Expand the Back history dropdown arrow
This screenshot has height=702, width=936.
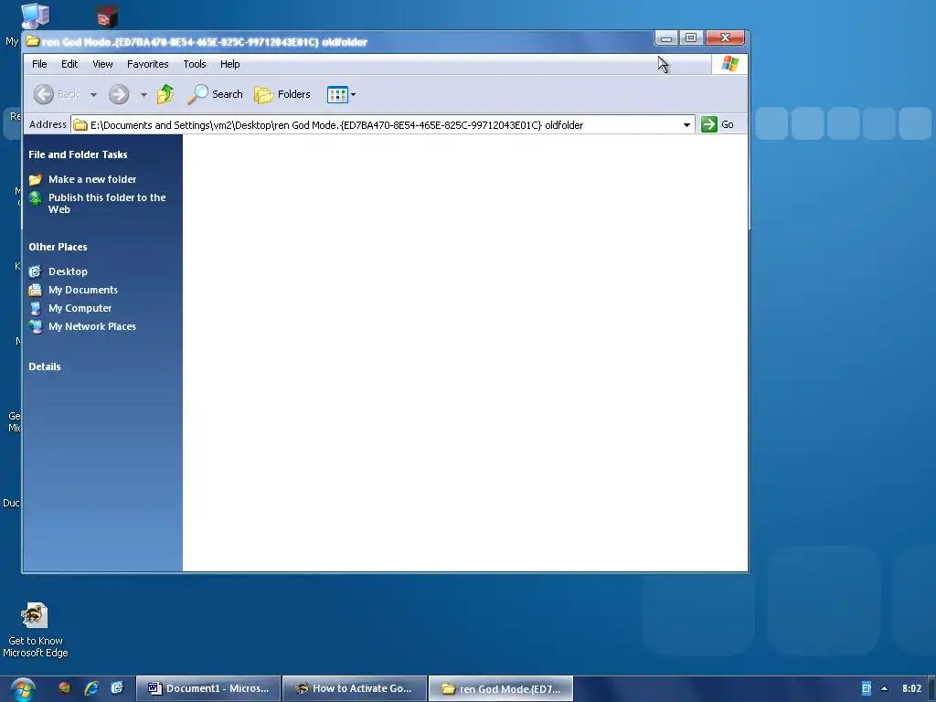[94, 94]
